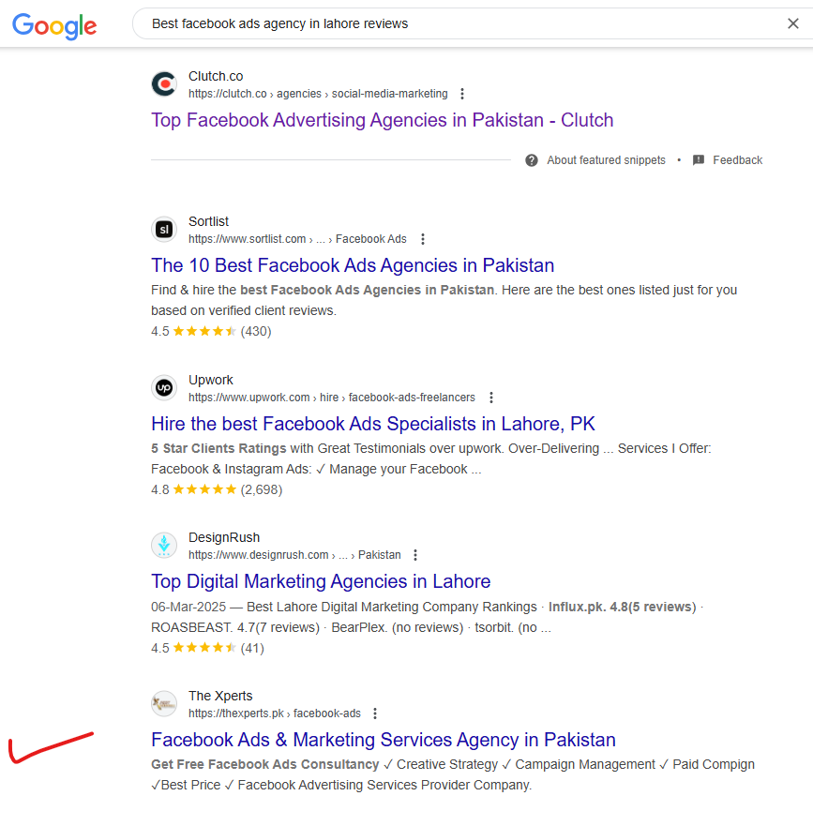Click the DesignRush site favicon
The image size is (813, 826).
164,546
